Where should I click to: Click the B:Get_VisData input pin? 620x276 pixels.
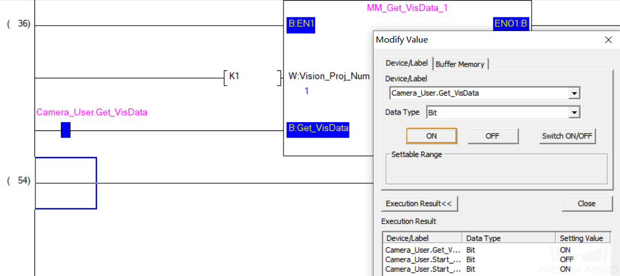pos(318,129)
